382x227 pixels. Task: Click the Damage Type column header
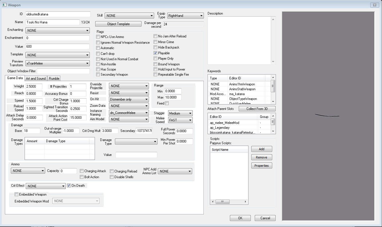[x=67, y=141]
